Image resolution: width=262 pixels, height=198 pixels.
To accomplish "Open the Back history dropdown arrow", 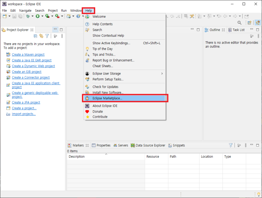I will 230,16.
